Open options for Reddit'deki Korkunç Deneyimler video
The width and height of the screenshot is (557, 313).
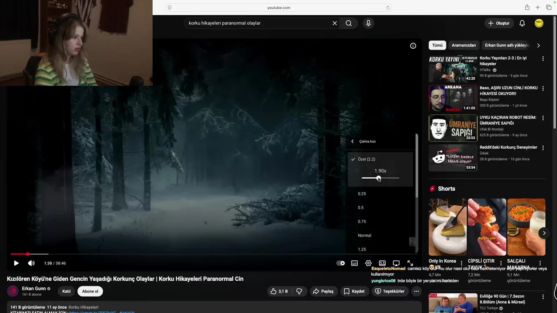click(543, 148)
